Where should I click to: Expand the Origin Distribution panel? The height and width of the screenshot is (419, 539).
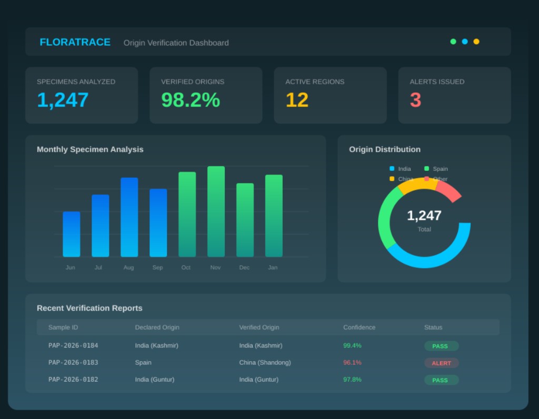pyautogui.click(x=385, y=149)
